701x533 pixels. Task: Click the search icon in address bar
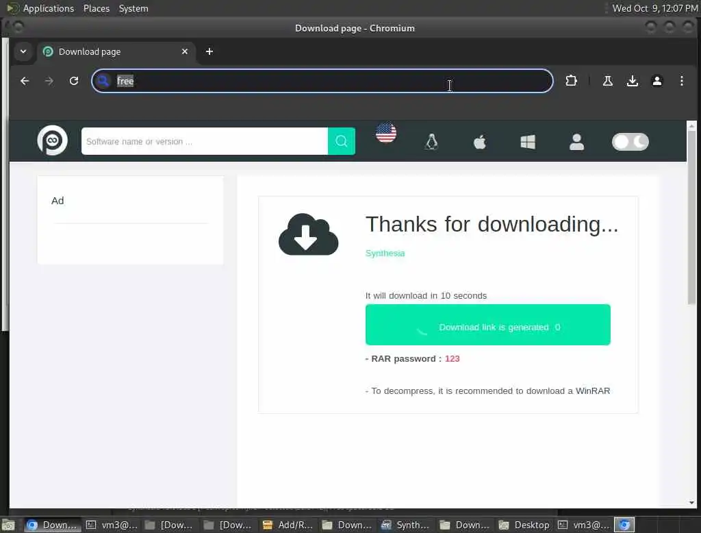pyautogui.click(x=103, y=81)
